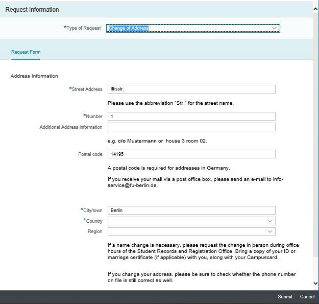Switch to the Request Form tab
This screenshot has width=319, height=304.
26,52
